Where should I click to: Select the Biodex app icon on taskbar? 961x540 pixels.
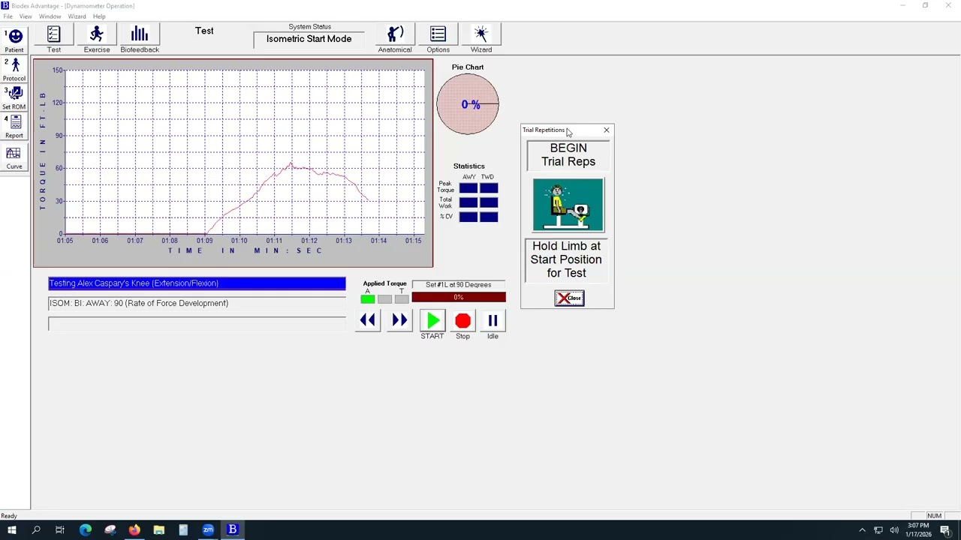(x=233, y=530)
